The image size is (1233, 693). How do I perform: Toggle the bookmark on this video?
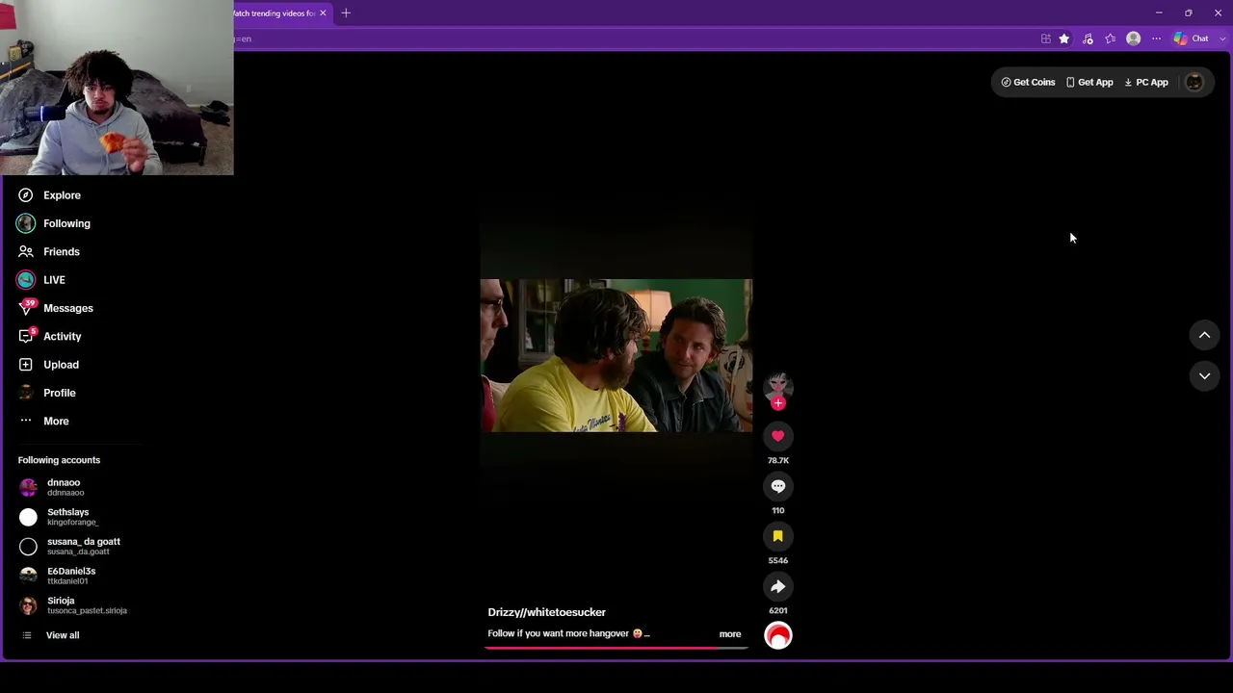point(778,536)
